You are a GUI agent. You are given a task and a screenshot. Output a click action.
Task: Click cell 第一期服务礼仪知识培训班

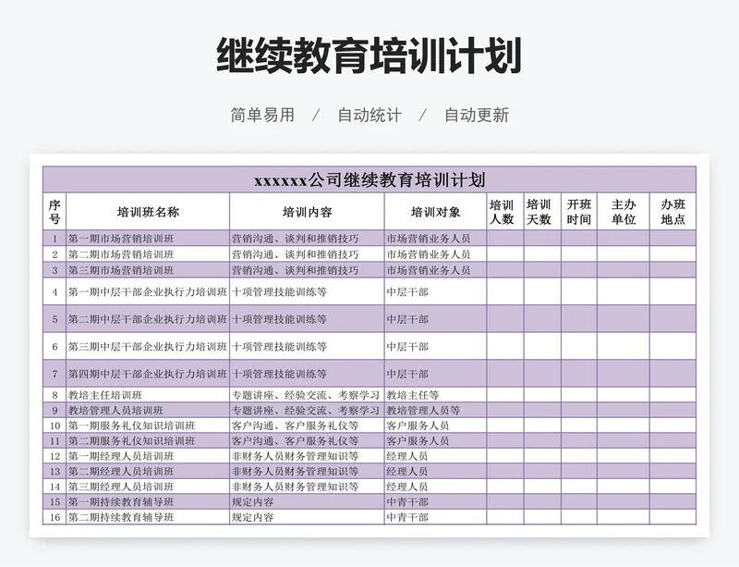click(148, 425)
